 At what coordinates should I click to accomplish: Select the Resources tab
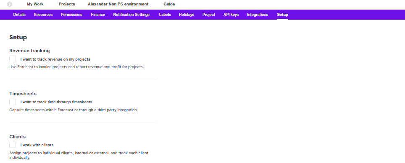[x=43, y=15]
